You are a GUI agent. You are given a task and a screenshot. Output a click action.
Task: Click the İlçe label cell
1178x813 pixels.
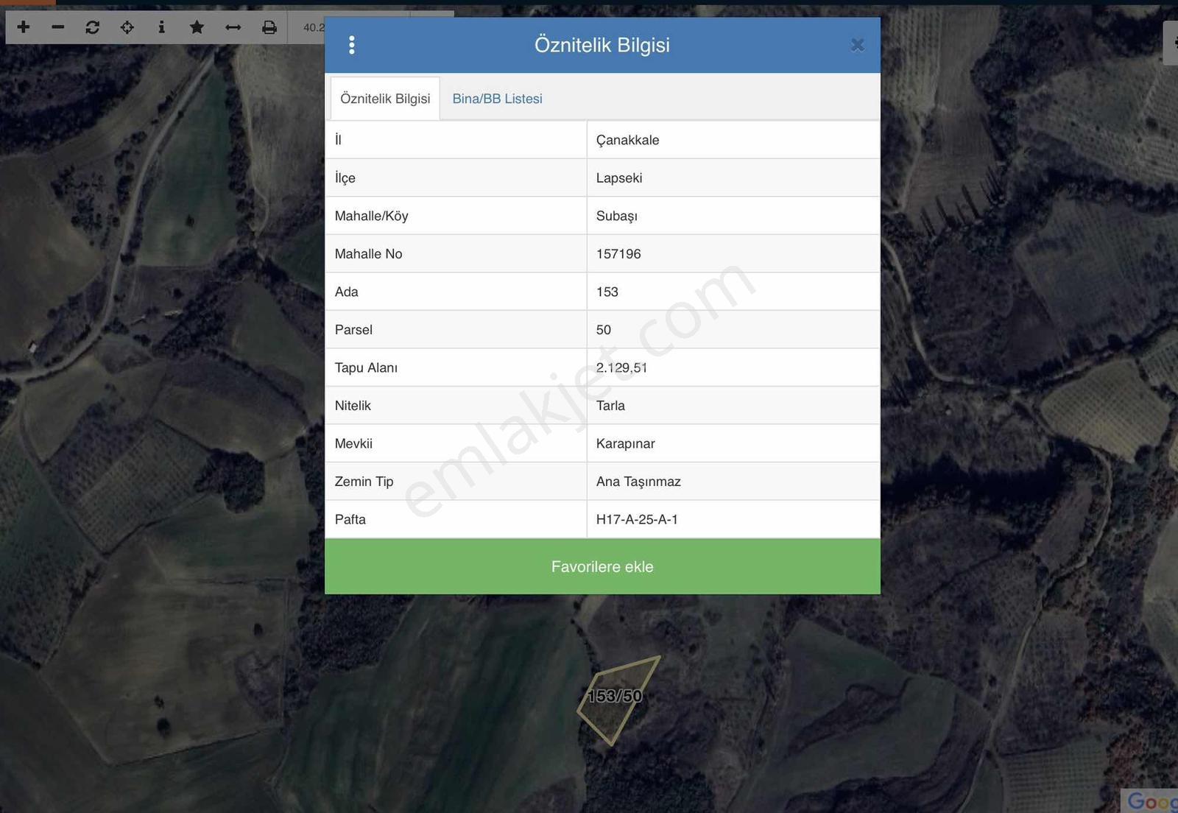click(456, 177)
